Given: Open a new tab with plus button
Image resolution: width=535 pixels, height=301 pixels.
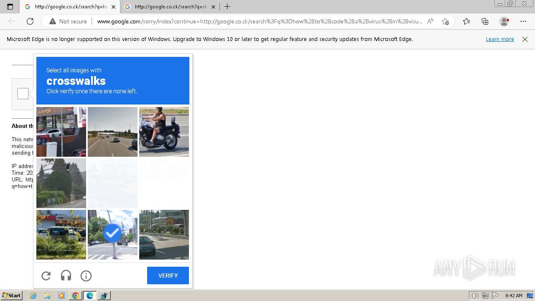Looking at the screenshot, I should point(227,7).
